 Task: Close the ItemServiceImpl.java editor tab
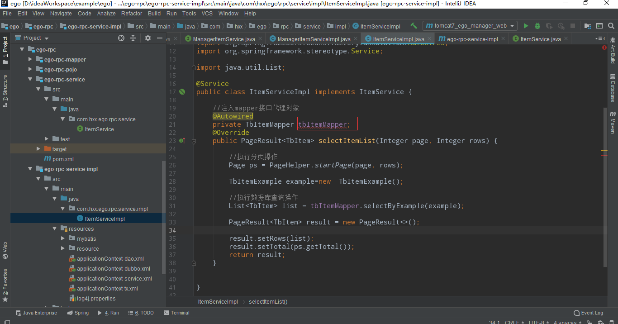coord(428,39)
